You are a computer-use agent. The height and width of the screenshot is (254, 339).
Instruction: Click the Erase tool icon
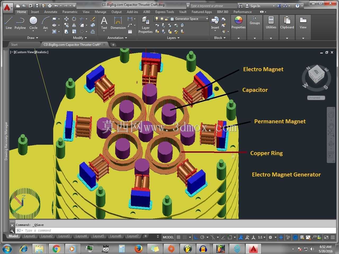point(93,19)
